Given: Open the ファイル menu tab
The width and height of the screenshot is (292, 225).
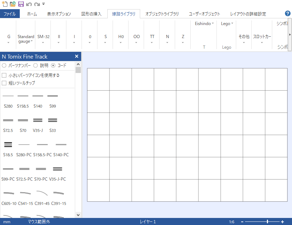Looking at the screenshot, I should tap(10, 14).
